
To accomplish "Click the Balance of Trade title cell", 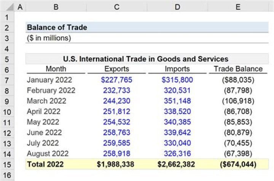I will click(57, 27).
